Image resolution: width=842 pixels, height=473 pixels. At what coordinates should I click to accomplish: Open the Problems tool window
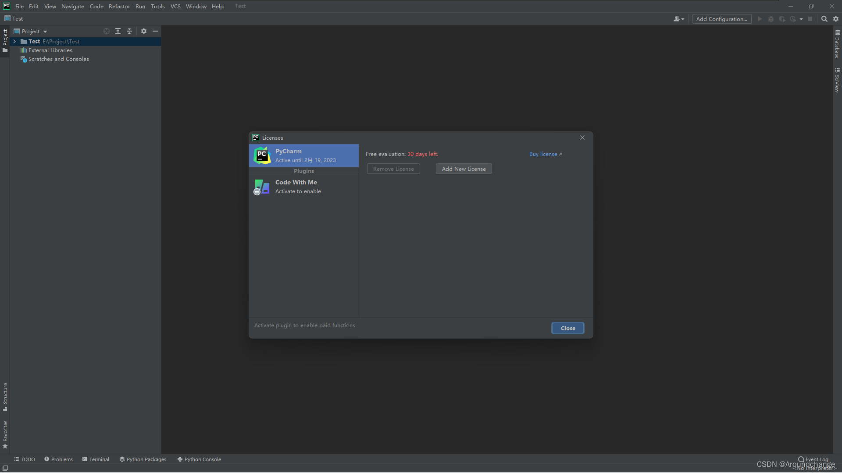[58, 459]
